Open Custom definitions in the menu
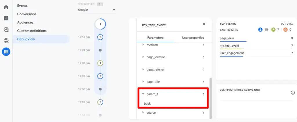The width and height of the screenshot is (297, 122). pyautogui.click(x=32, y=31)
